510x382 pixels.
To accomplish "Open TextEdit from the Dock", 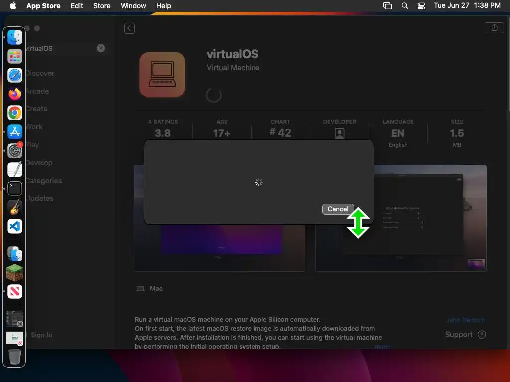I will pyautogui.click(x=15, y=170).
